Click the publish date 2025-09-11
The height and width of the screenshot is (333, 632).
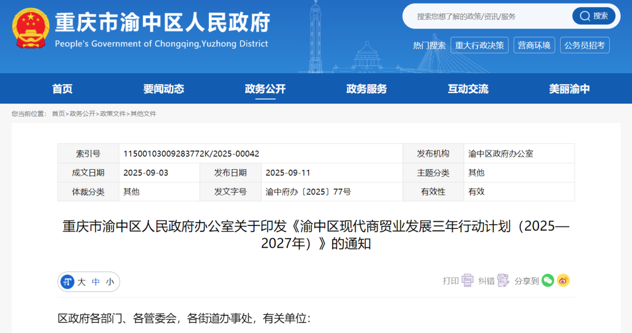tap(288, 173)
